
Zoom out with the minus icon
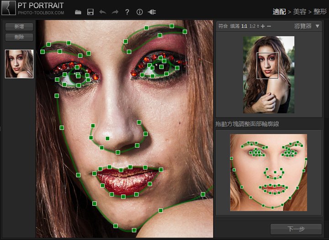269,26
